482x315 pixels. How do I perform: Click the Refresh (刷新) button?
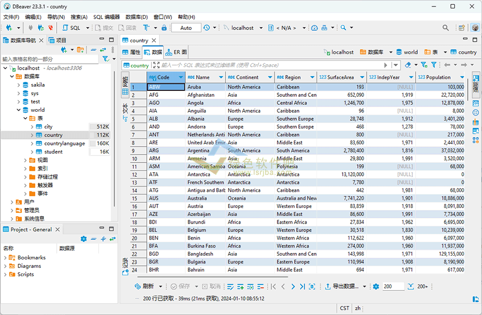pos(145,287)
